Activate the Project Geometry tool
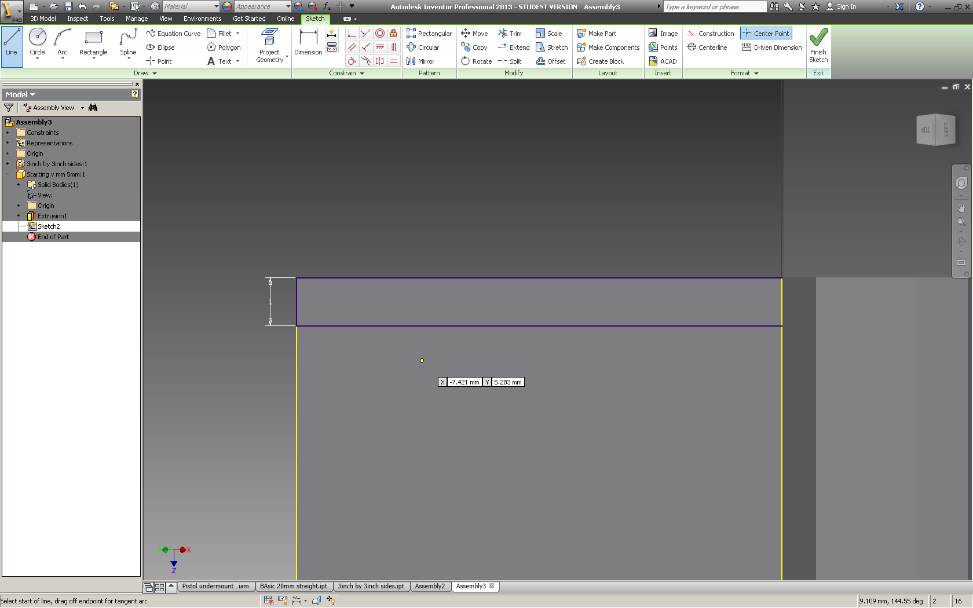This screenshot has height=608, width=973. coord(269,46)
